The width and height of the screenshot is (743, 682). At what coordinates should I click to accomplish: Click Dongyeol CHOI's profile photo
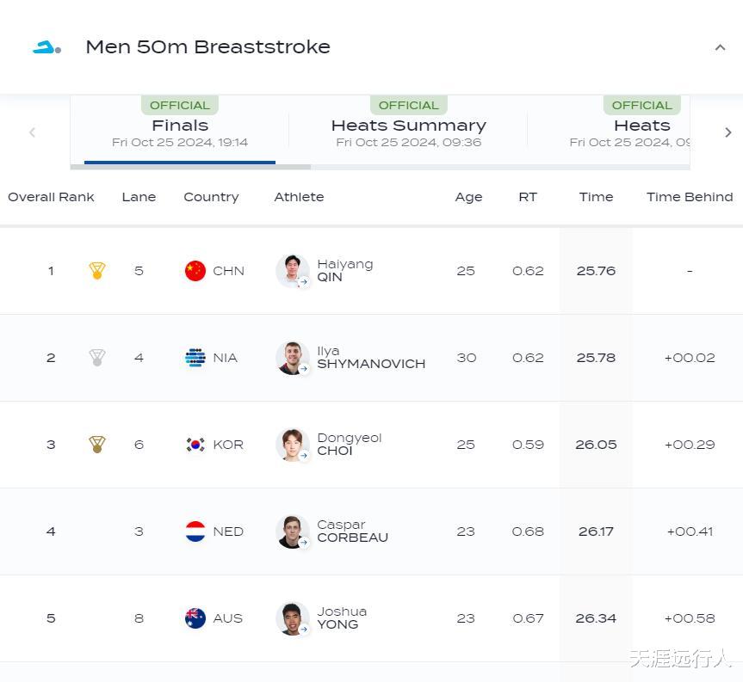click(292, 445)
